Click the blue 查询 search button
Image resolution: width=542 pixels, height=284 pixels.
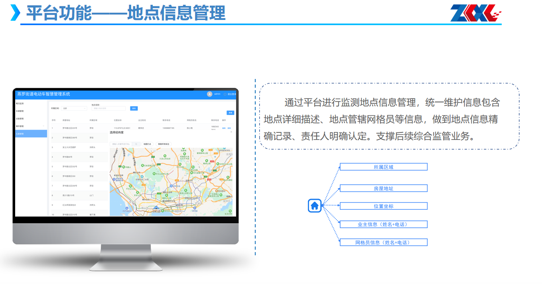click(x=134, y=108)
